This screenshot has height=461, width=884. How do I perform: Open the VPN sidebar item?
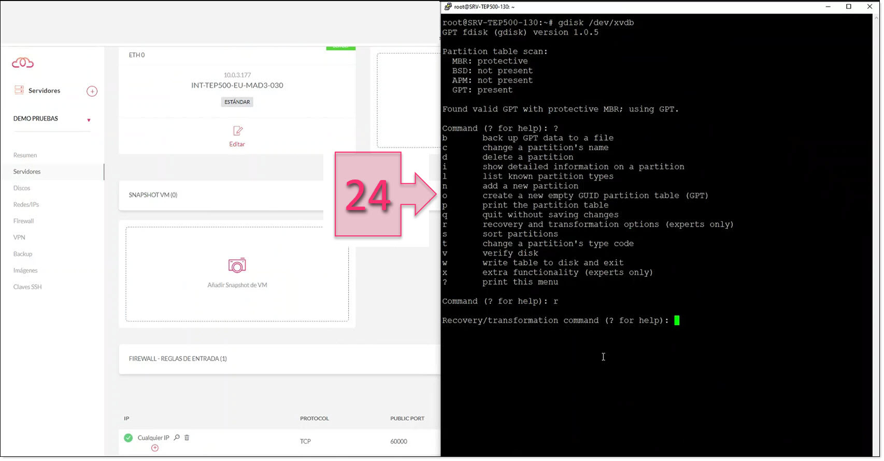(19, 237)
